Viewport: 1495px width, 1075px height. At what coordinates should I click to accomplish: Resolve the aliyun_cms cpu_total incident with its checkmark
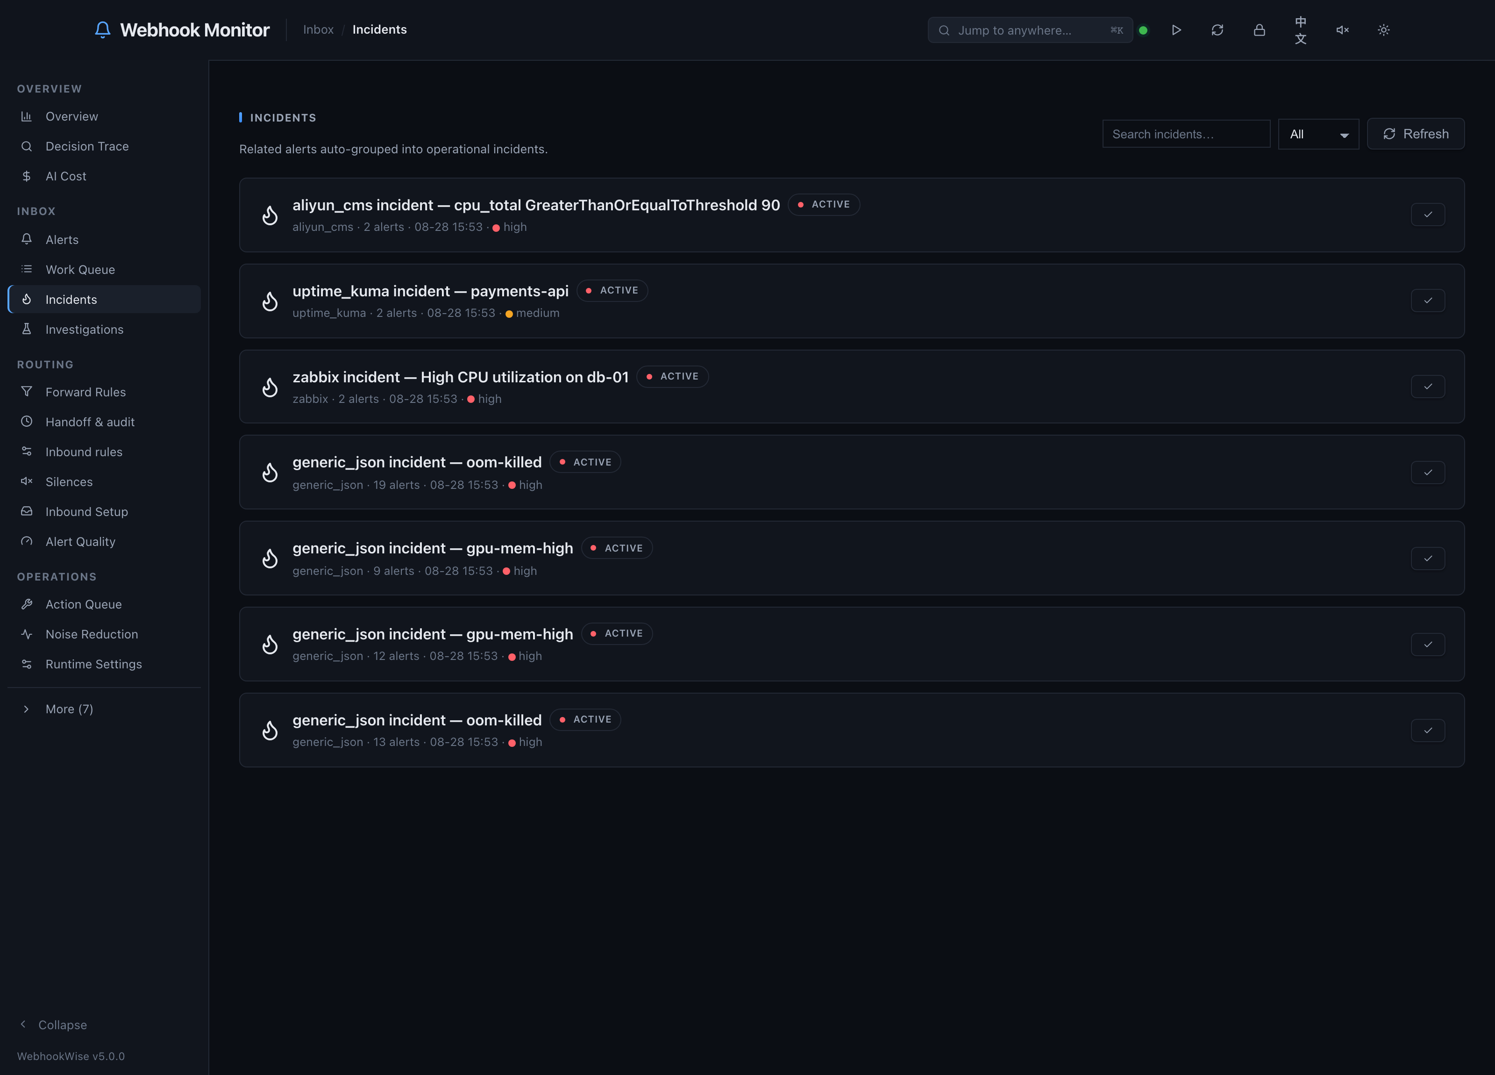click(1428, 215)
